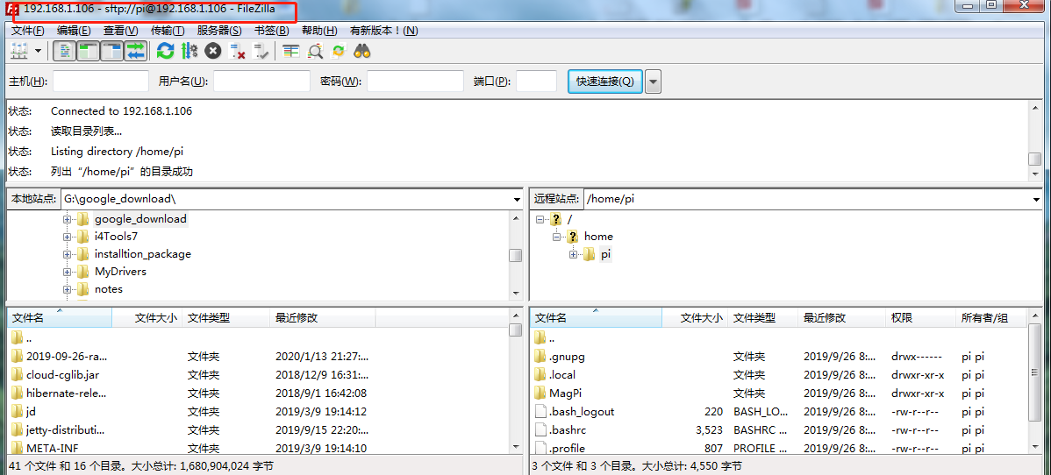Reconnect to the last server
Image resolution: width=1051 pixels, height=475 pixels.
[x=262, y=51]
